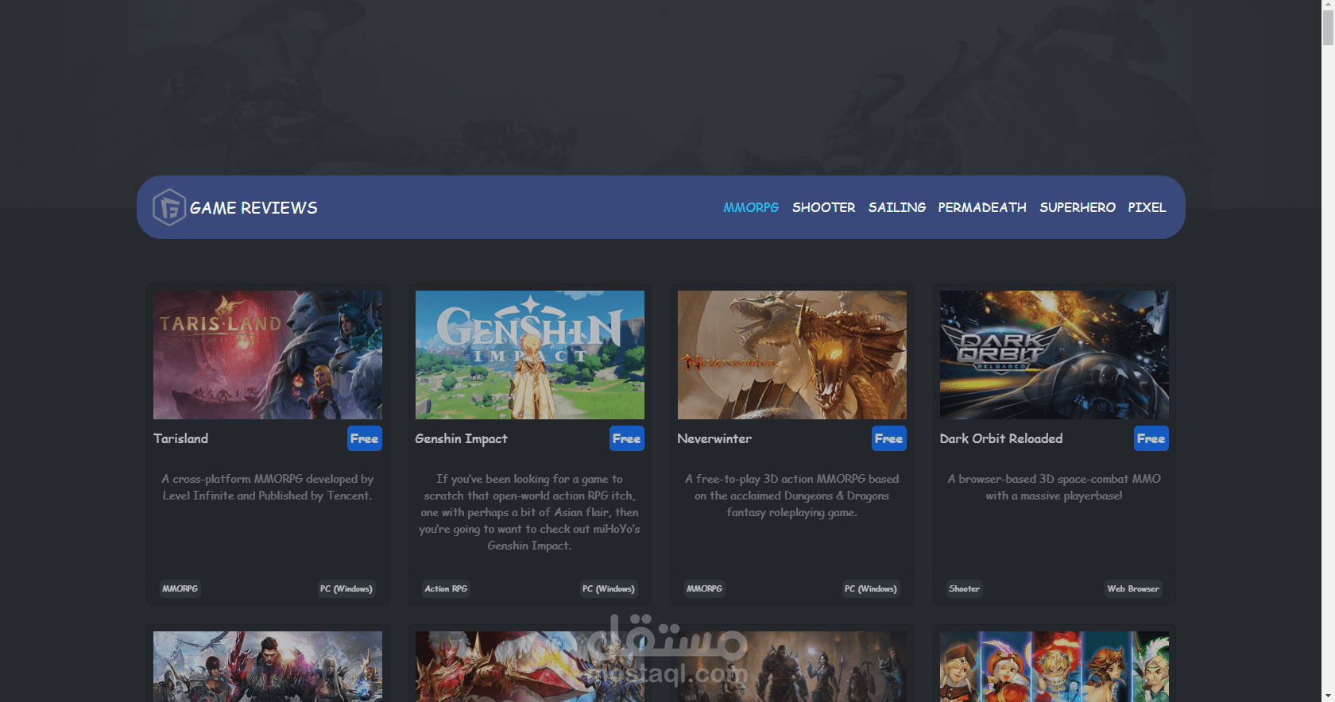Select the SAILING category
This screenshot has height=702, width=1335.
point(897,207)
